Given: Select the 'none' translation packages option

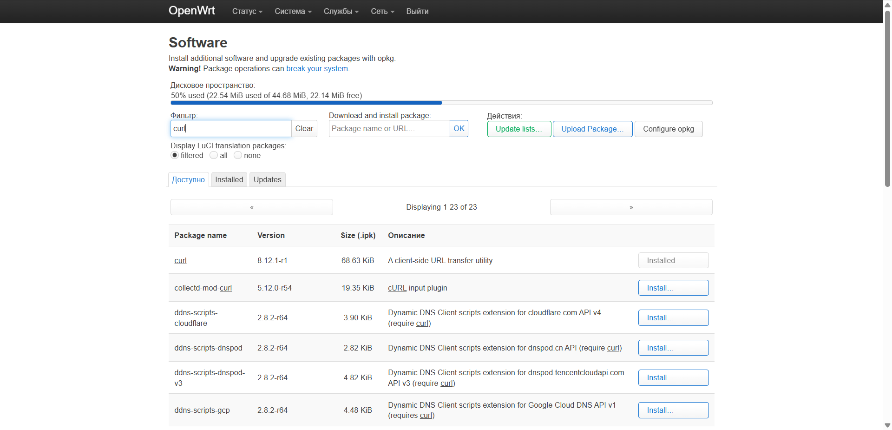Looking at the screenshot, I should (238, 155).
